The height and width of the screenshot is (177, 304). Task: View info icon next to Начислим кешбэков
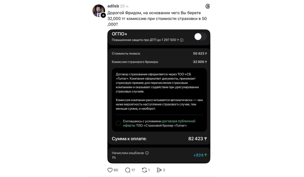[147, 153]
